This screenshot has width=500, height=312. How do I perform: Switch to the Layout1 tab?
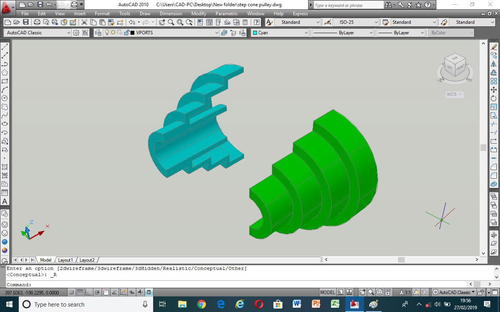pyautogui.click(x=65, y=260)
